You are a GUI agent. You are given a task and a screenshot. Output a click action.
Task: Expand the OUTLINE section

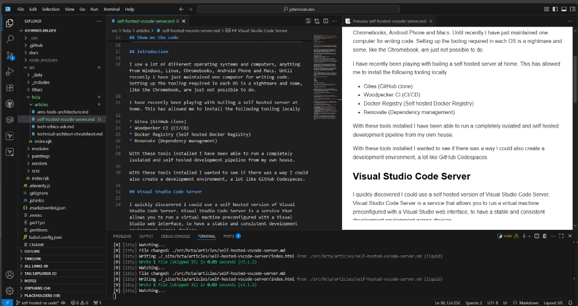[x=32, y=251]
